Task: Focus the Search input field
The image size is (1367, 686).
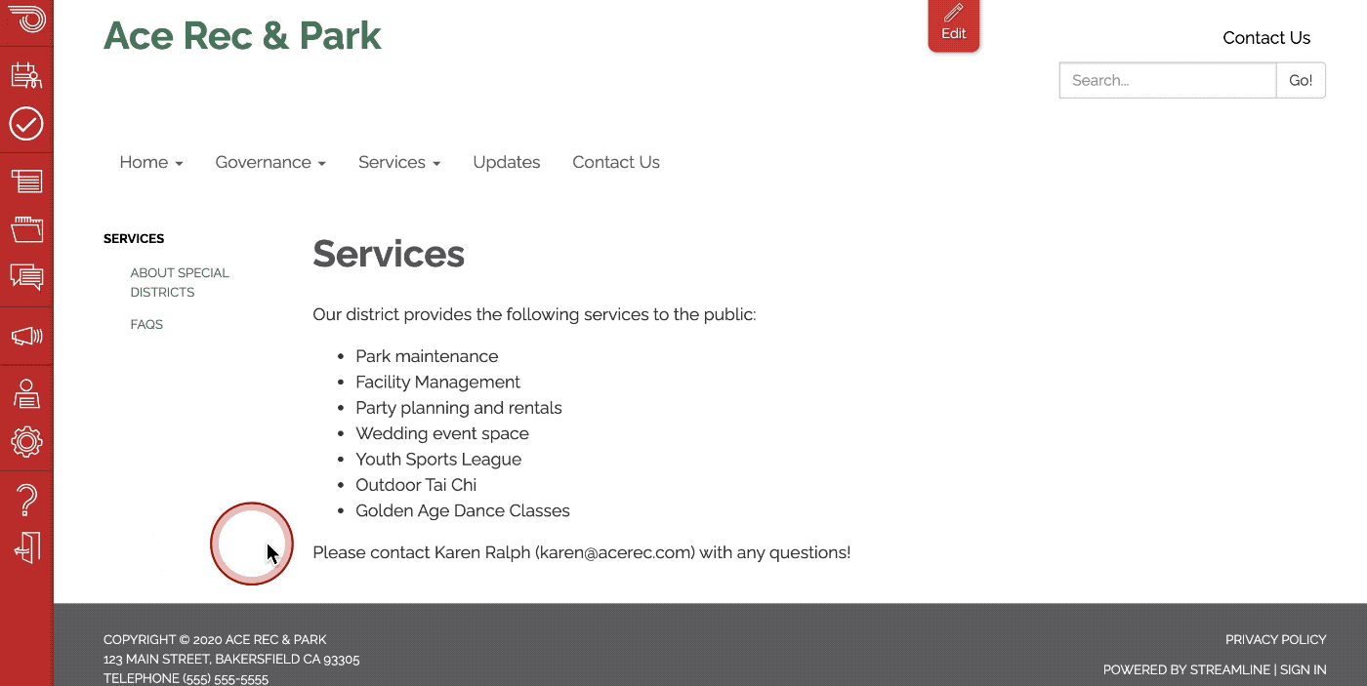Action: pos(1168,80)
